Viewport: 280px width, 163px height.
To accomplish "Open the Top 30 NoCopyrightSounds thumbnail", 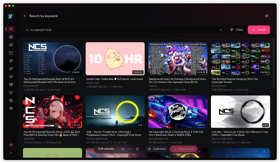I will [52, 59].
